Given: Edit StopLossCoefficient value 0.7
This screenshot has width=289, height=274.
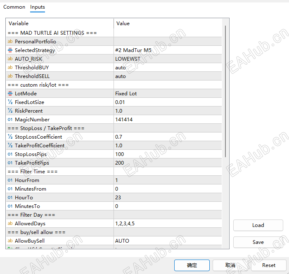Looking at the screenshot, I should point(168,137).
